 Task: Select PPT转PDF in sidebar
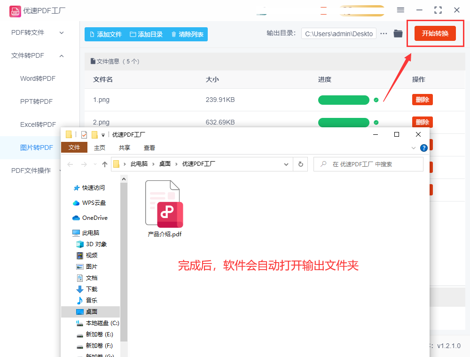point(36,101)
